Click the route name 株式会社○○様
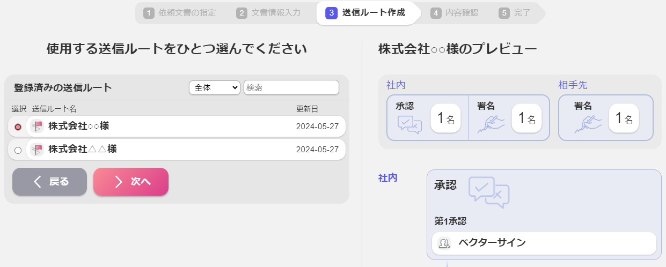Screen dimensions: 666x267 tap(79, 127)
